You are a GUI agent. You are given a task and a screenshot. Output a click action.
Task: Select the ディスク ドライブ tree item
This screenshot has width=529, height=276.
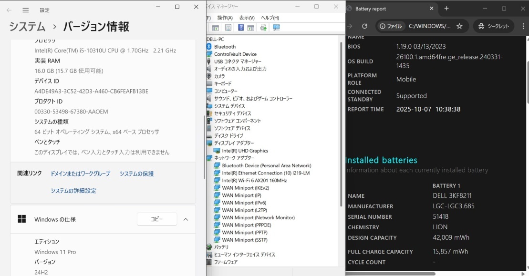(x=228, y=135)
